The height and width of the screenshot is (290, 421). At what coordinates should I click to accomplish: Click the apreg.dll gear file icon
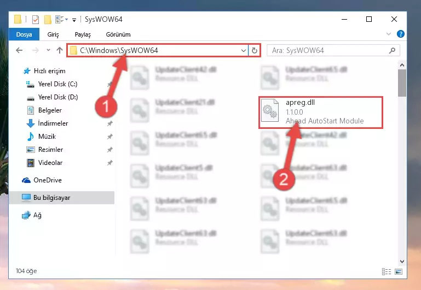[x=270, y=110]
